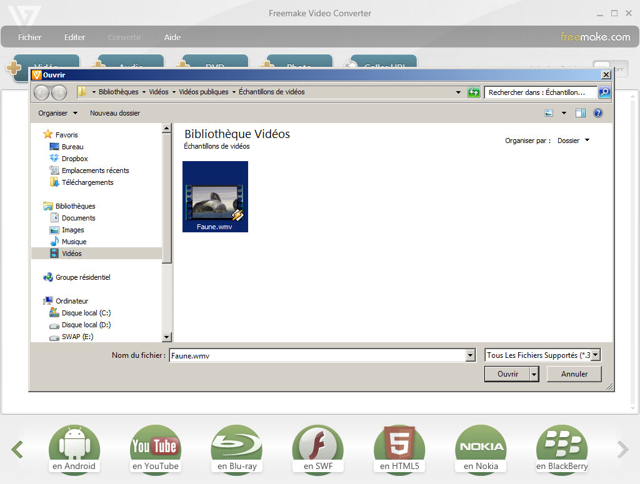Select the en SWF Flash icon

(317, 446)
